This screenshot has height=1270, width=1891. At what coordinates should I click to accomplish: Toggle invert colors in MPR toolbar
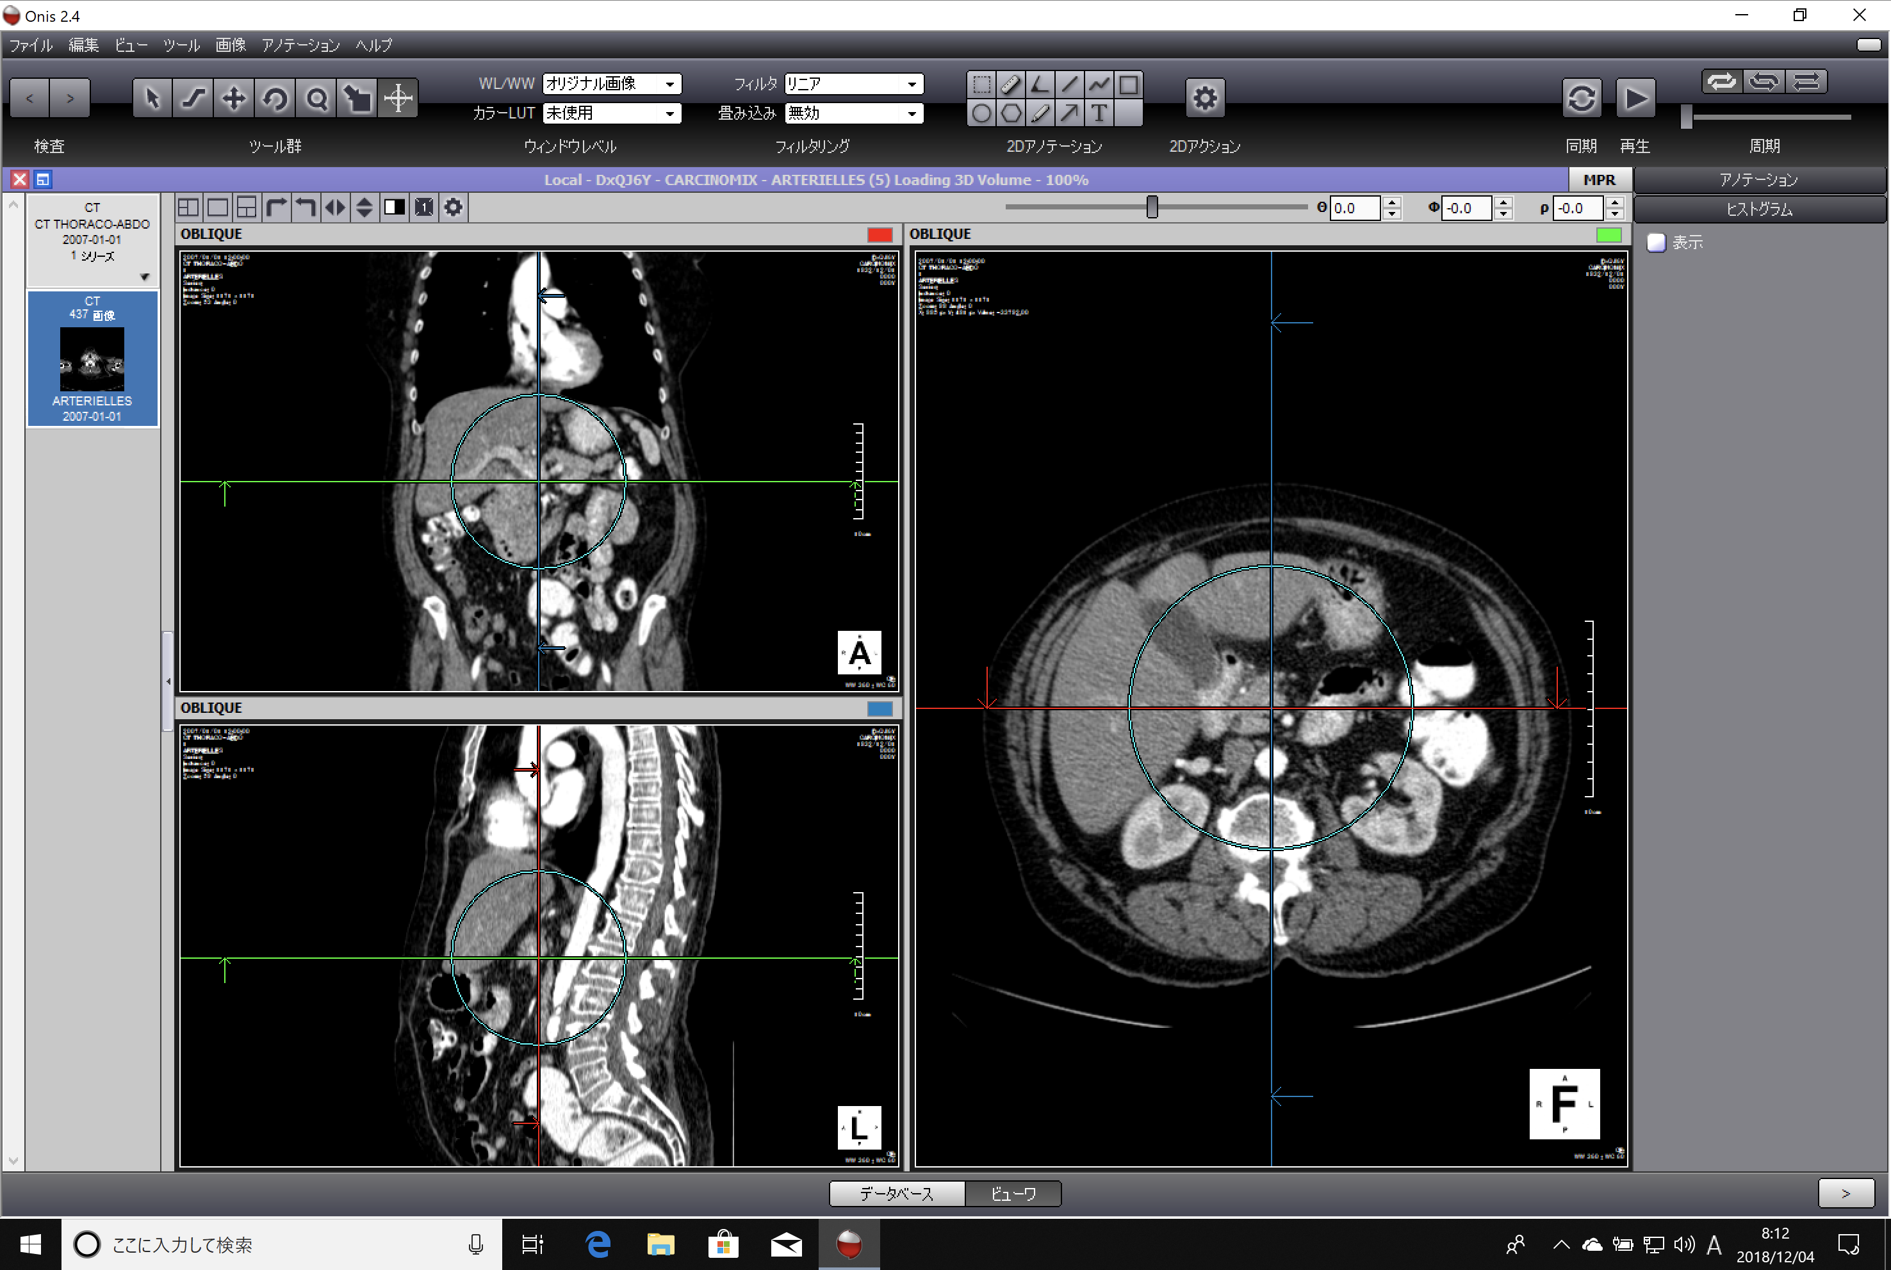pyautogui.click(x=395, y=208)
